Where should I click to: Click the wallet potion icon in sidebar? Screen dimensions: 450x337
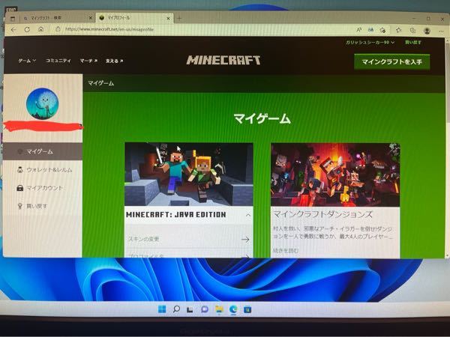click(19, 170)
